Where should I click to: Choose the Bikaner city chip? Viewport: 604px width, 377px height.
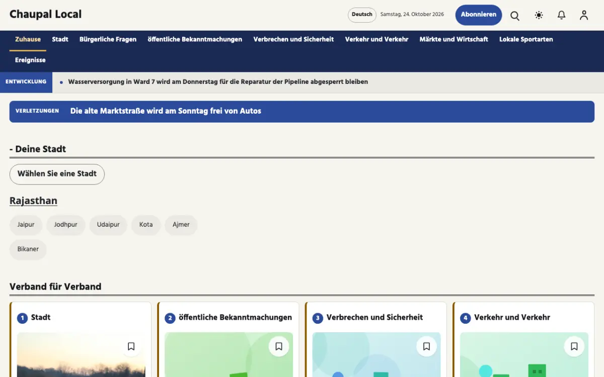point(28,249)
